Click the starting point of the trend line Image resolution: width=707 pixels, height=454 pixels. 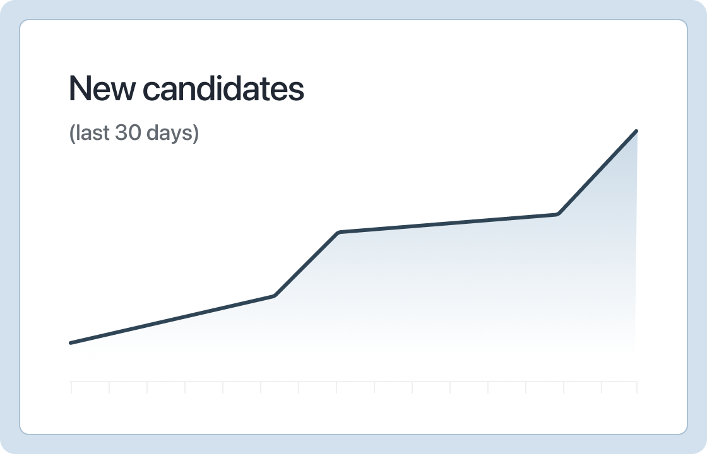click(71, 343)
